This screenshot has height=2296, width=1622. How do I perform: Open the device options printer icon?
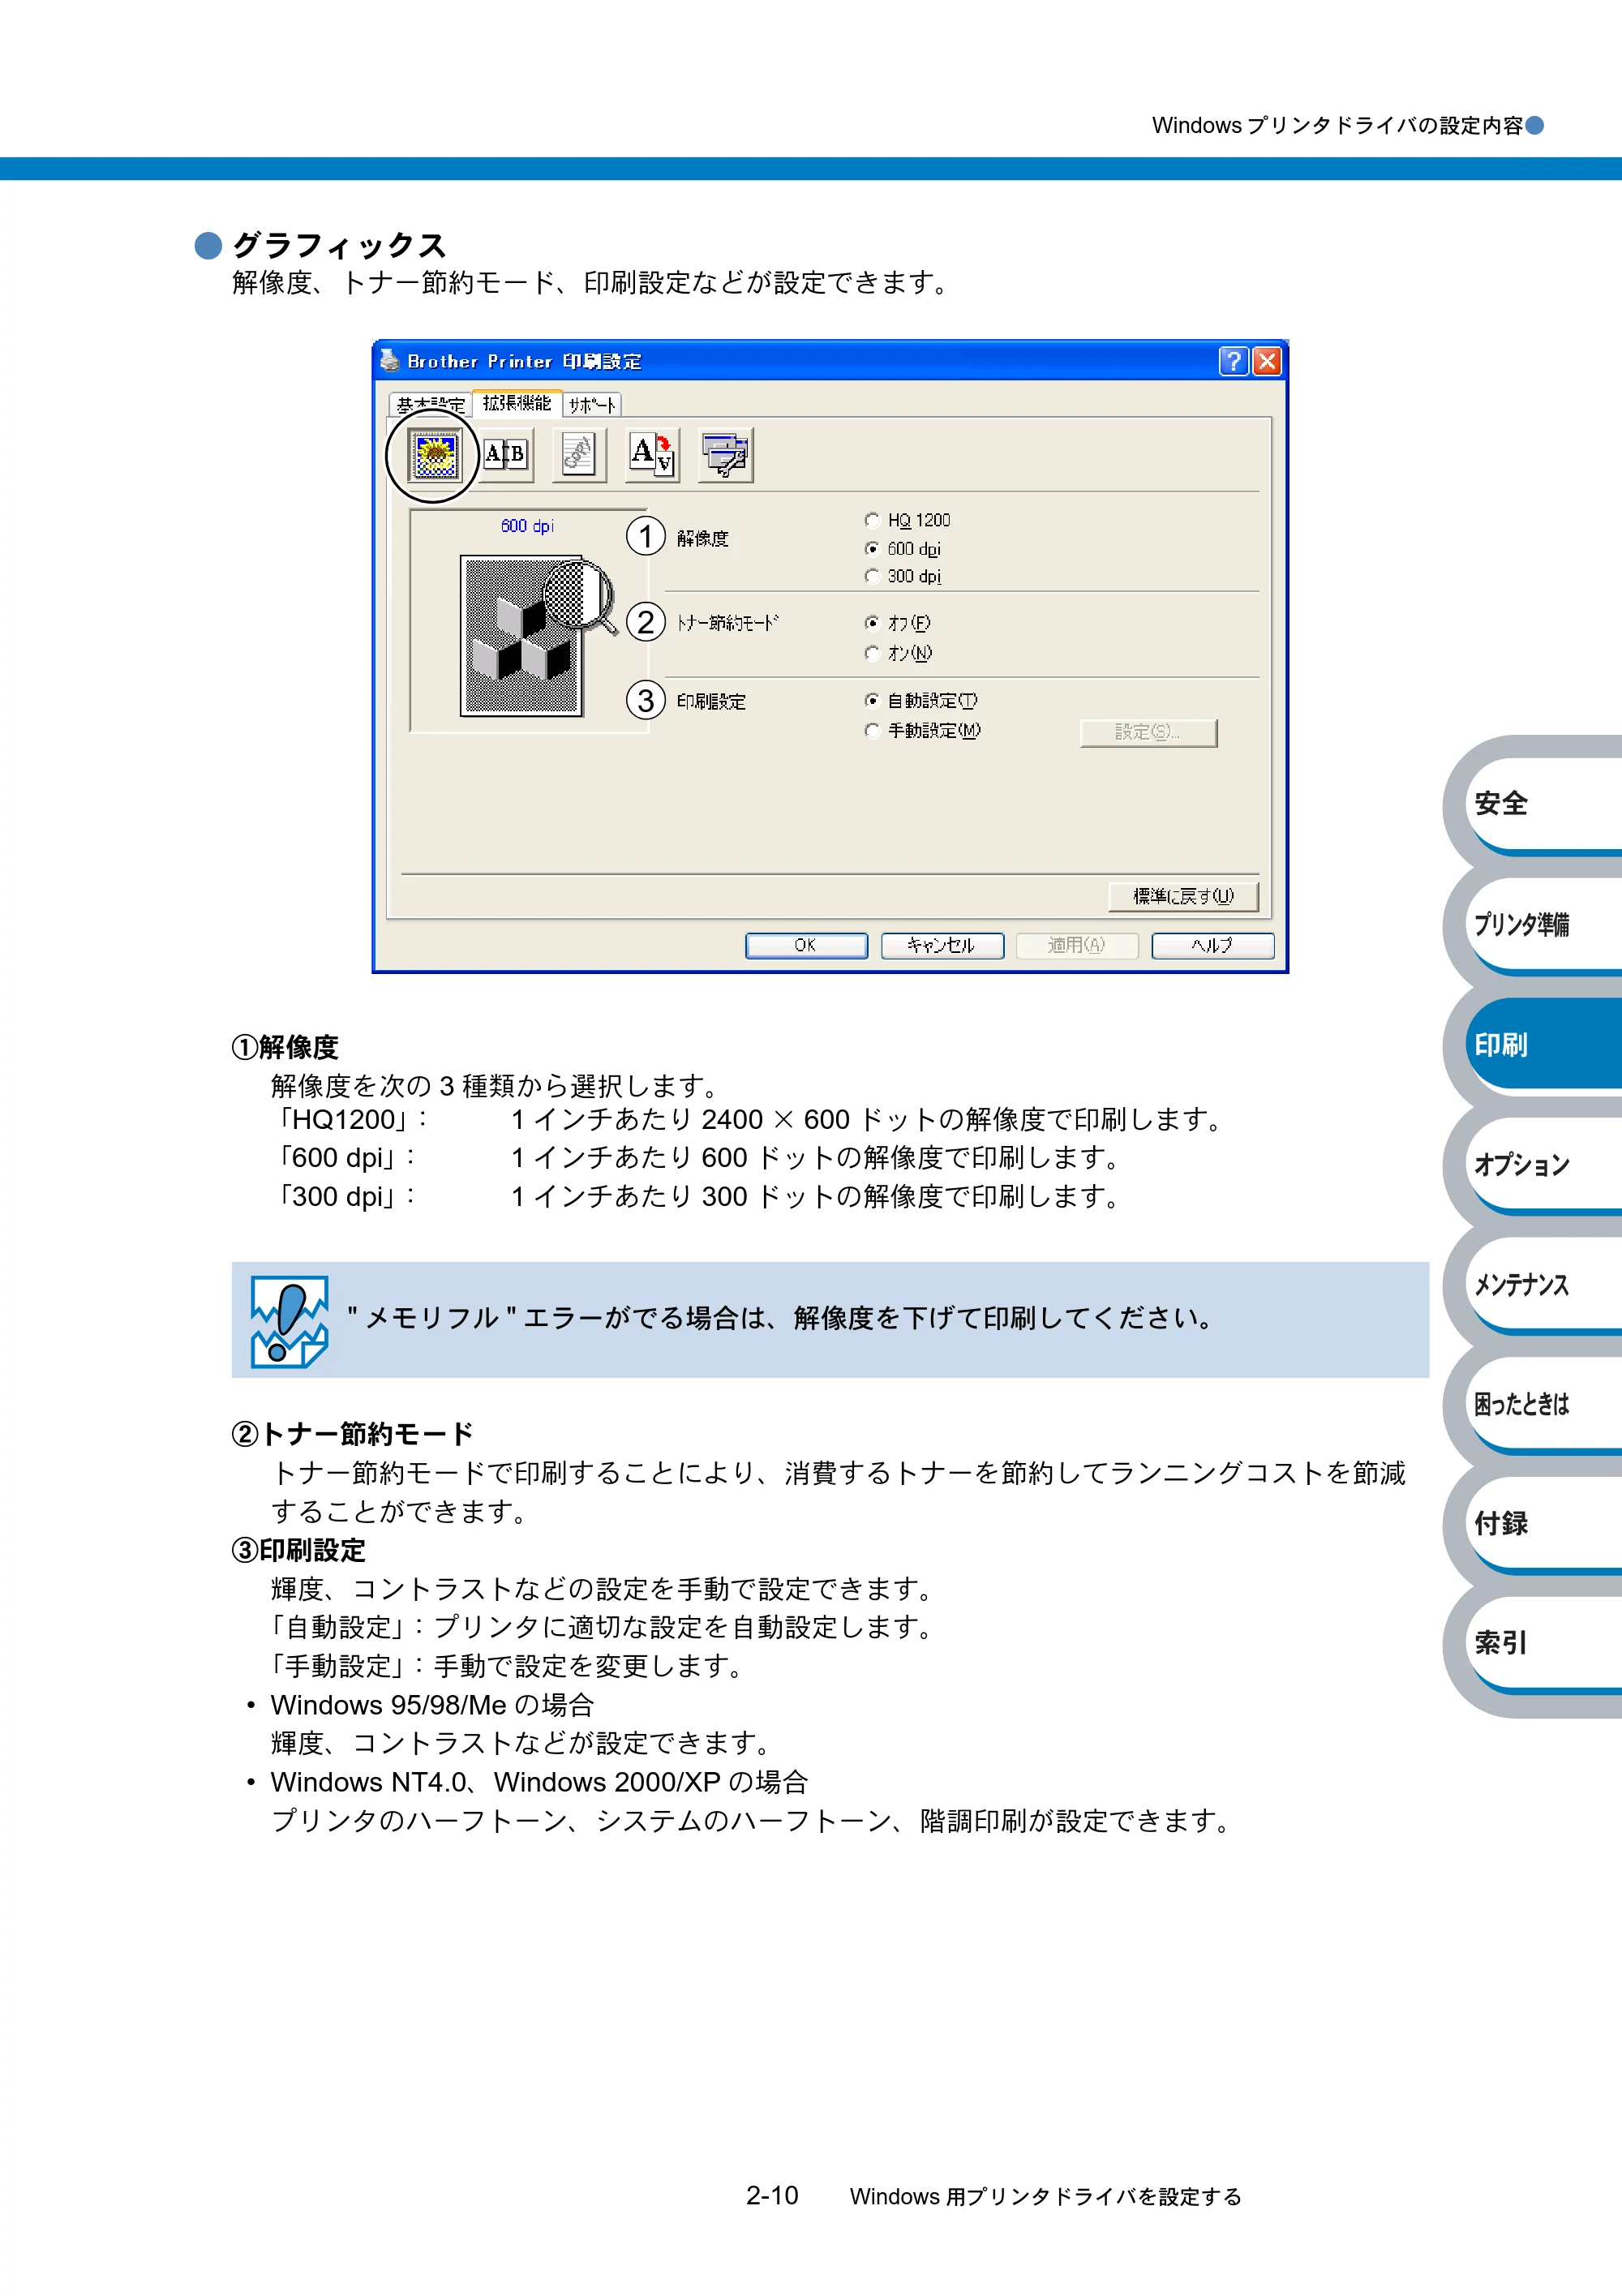tap(725, 455)
